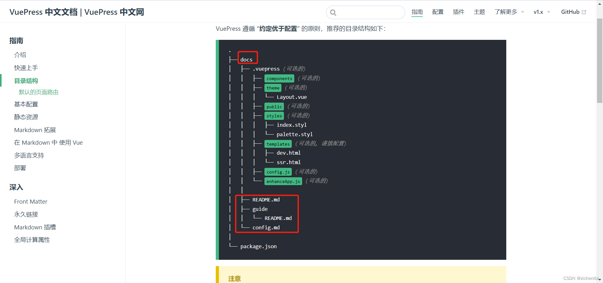This screenshot has height=283, width=603.
Task: Open the 配置 nav item
Action: (438, 12)
